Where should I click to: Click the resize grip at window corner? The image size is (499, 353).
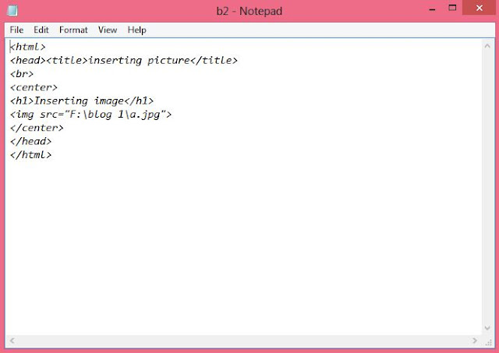click(489, 343)
